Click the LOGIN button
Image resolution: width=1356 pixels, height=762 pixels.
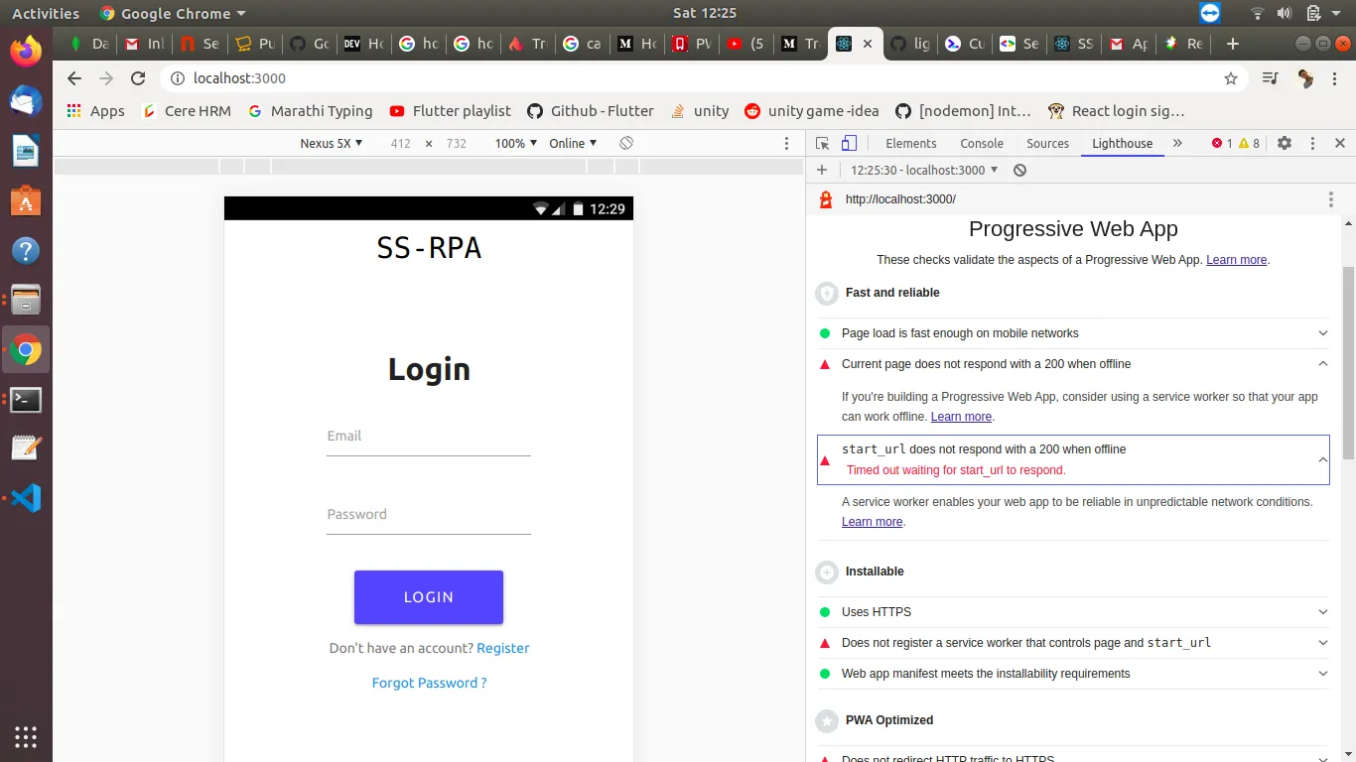pos(429,597)
